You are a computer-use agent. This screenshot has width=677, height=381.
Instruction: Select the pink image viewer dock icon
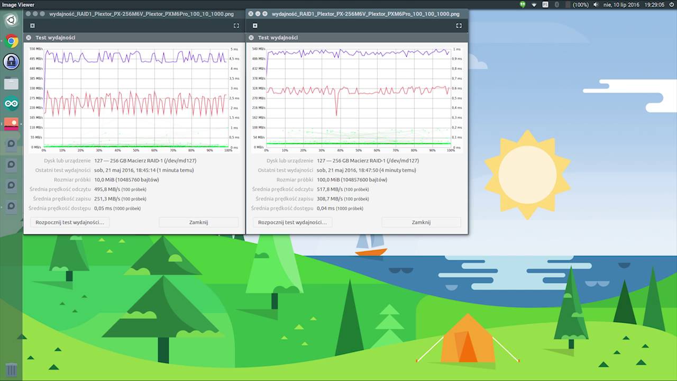(x=11, y=124)
